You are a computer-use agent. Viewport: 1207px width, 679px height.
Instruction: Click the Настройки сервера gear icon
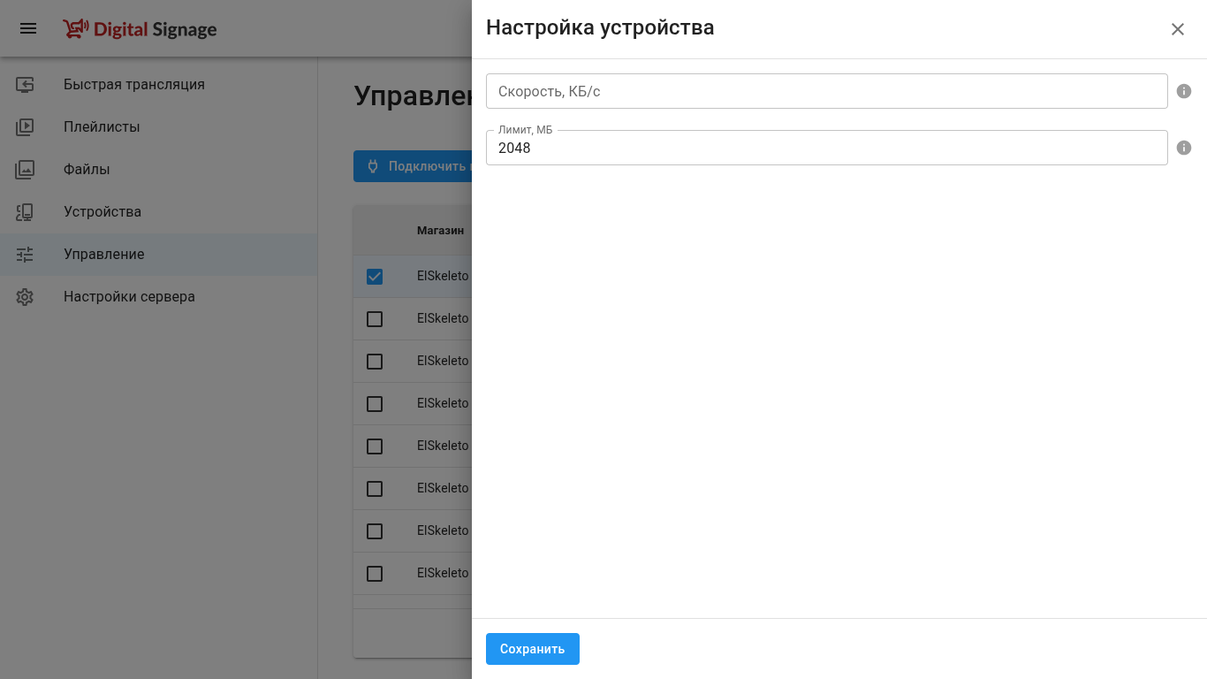pos(25,297)
